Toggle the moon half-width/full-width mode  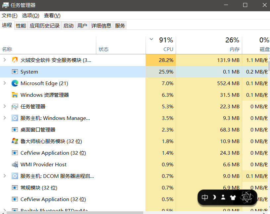click(214, 197)
